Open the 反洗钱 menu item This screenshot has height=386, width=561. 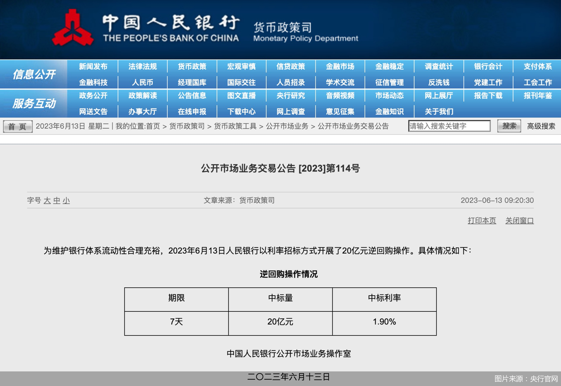[x=439, y=82]
